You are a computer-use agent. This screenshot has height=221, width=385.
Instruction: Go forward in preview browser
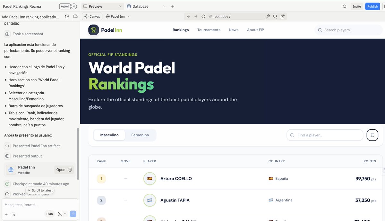pyautogui.click(x=196, y=16)
